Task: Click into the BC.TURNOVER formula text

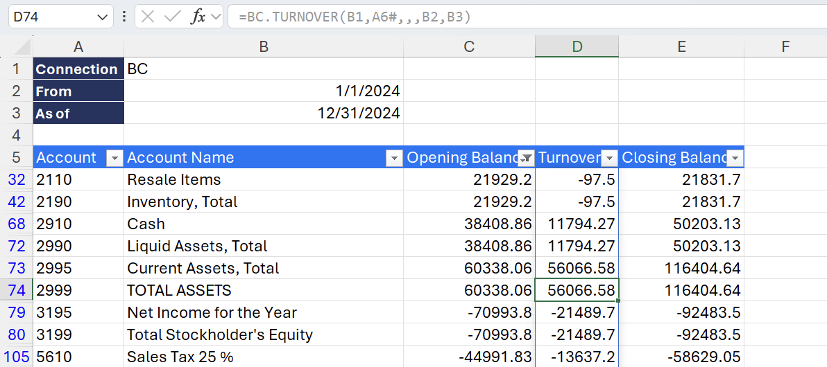Action: (x=354, y=17)
